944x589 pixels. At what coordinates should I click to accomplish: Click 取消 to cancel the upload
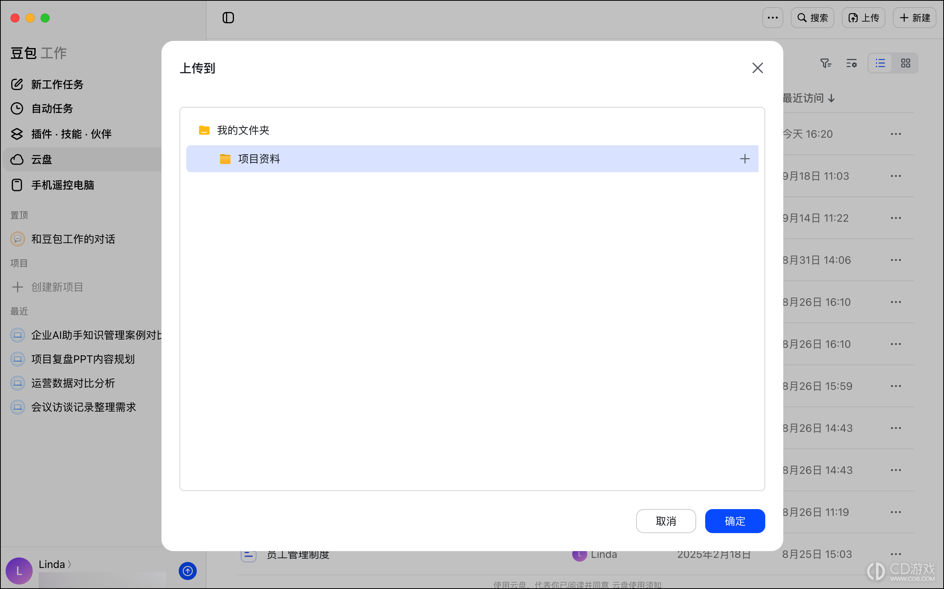(x=666, y=521)
